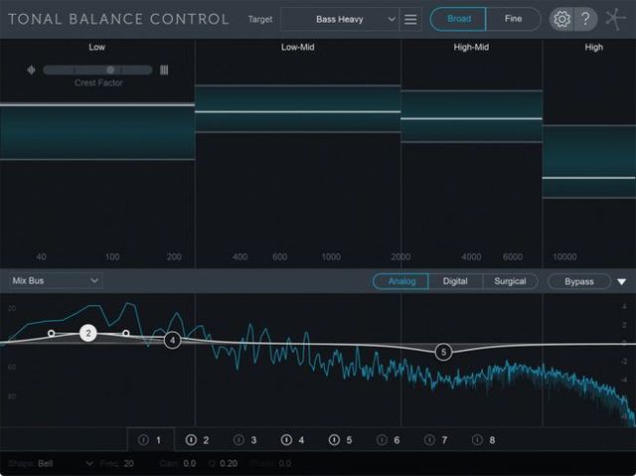Viewport: 636px width, 476px height.
Task: Click the Low band target range
Action: pos(97,132)
